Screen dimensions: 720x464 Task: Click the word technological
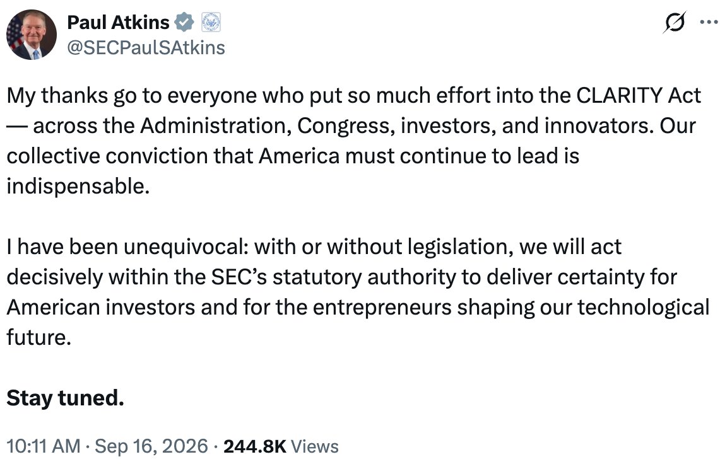[644, 308]
